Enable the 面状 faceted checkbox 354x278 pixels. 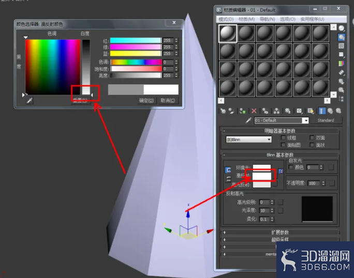[312, 145]
